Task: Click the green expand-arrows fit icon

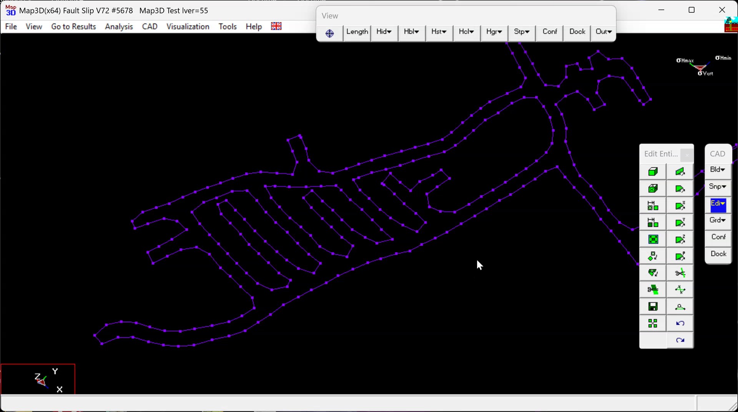Action: point(653,239)
